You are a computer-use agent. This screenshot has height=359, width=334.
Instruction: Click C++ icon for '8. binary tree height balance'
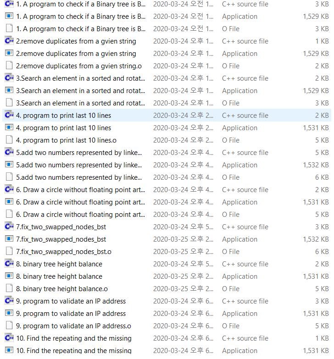9,263
